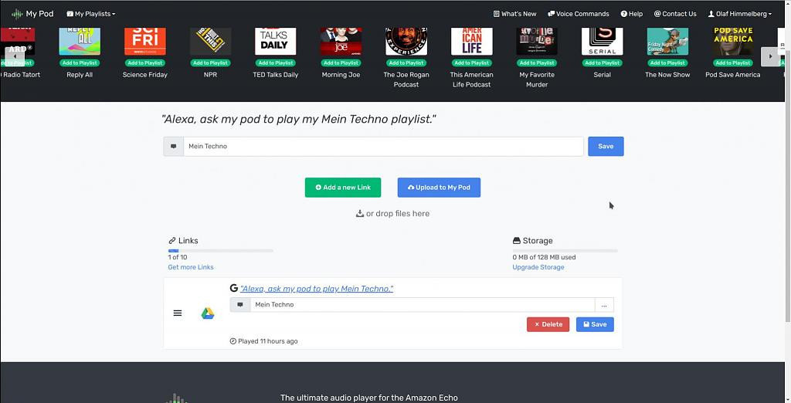
Task: Delete the Mein Techno link
Action: pos(548,324)
